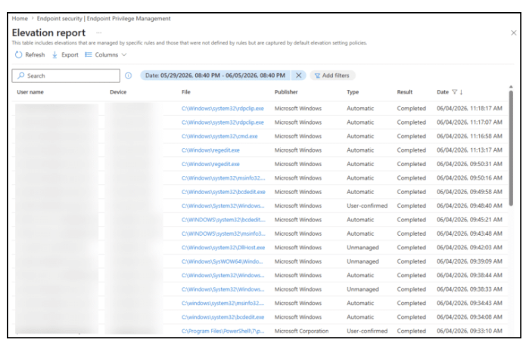Sort by User name column header
The width and height of the screenshot is (529, 352).
pyautogui.click(x=30, y=92)
